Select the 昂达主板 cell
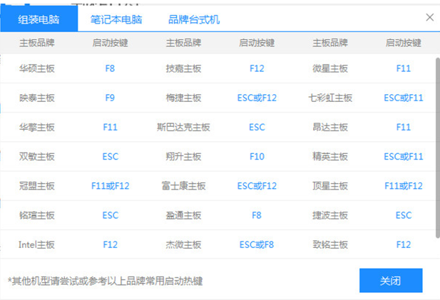Viewport: 440px width, 300px height. [330, 128]
